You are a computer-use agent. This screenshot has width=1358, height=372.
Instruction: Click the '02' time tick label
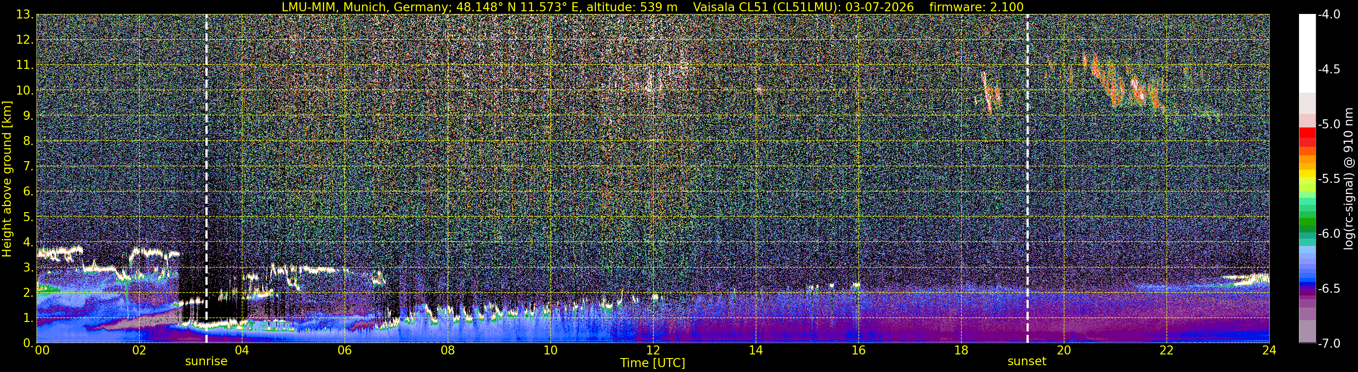[x=139, y=350]
